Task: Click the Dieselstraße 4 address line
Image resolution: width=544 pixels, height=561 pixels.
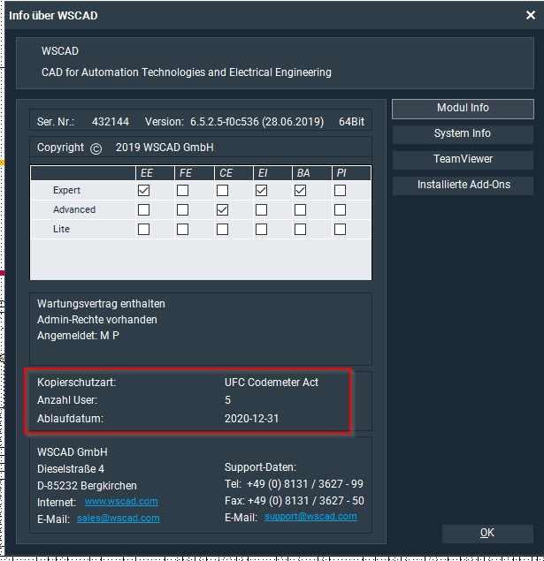Action: pos(71,469)
